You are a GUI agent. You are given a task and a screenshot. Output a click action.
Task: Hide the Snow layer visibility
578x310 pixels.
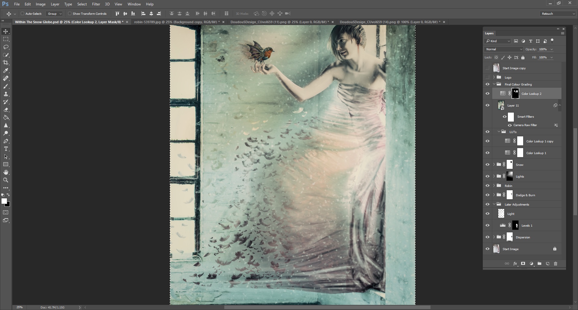(x=487, y=164)
